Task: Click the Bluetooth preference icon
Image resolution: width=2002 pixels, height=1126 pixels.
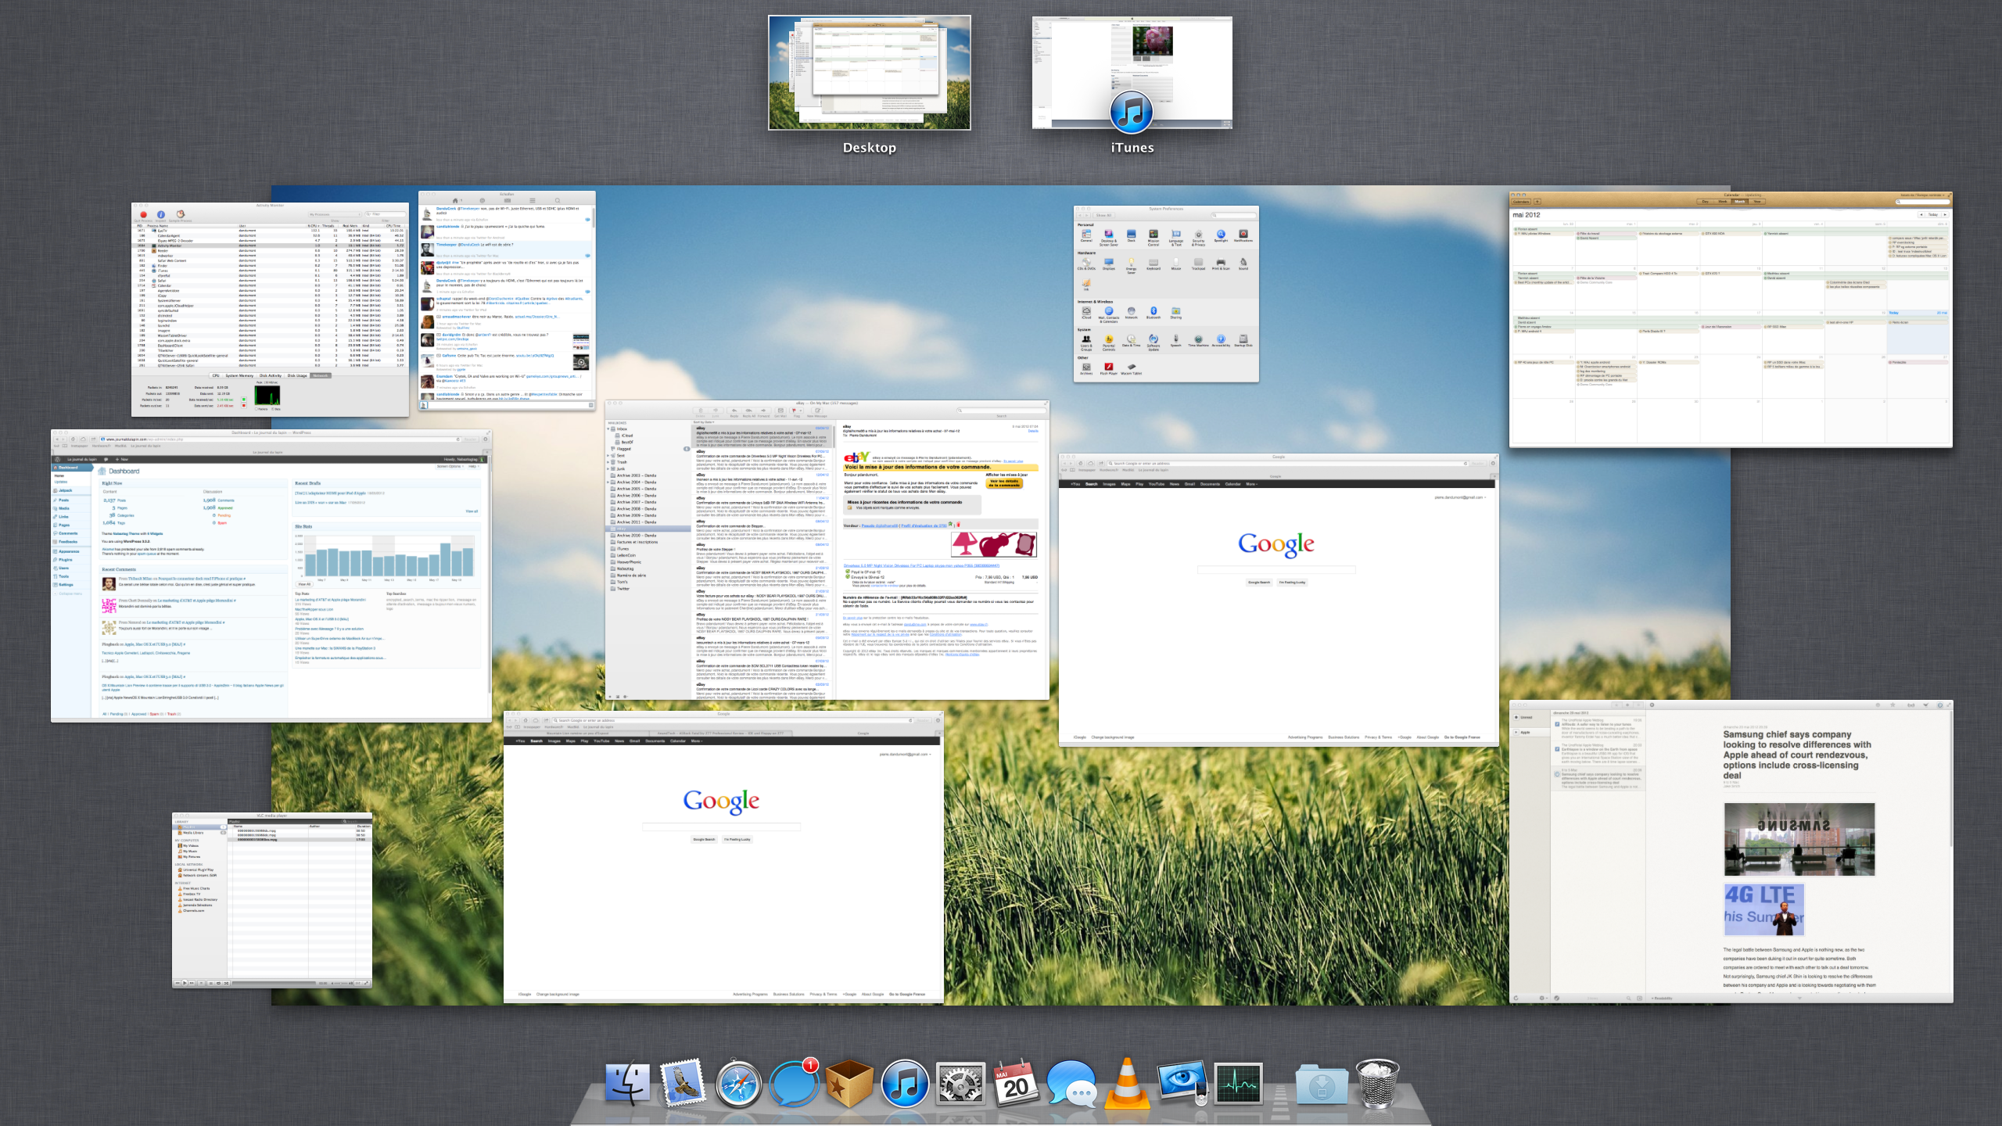Action: click(x=1153, y=311)
